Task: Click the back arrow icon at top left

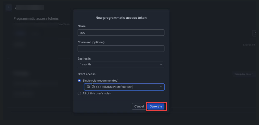Action: 9,7
